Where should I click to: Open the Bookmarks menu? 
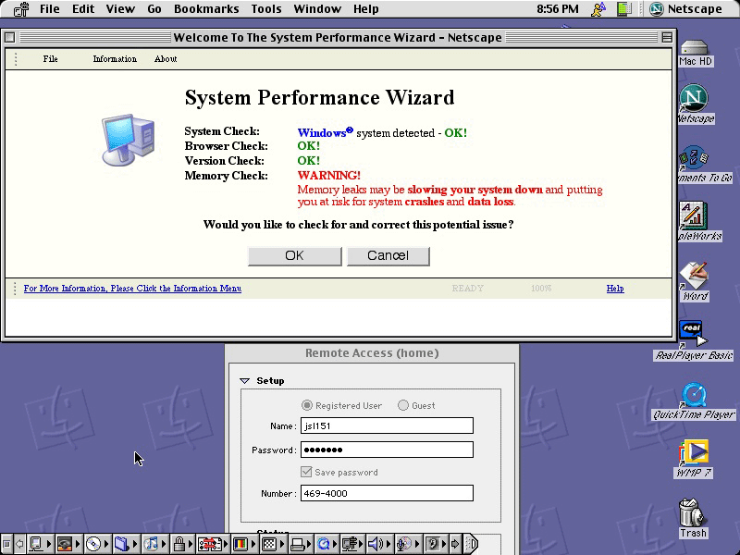coord(206,9)
